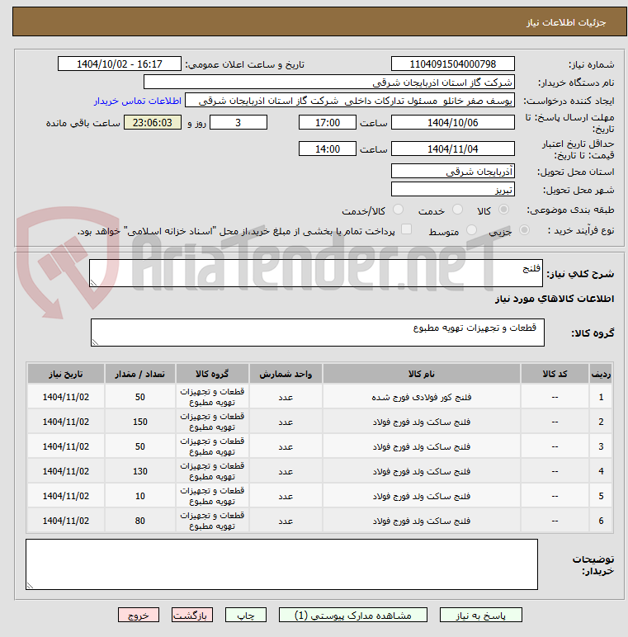Click the quantity 150 in row 2
The width and height of the screenshot is (628, 637).
(139, 422)
